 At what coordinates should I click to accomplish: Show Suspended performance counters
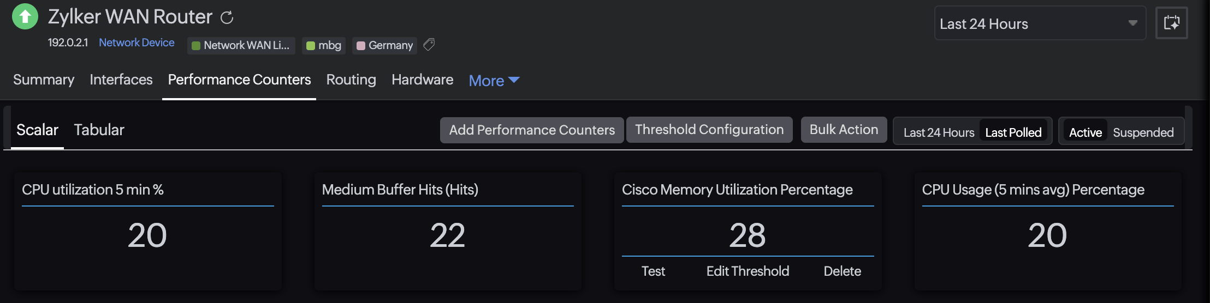tap(1143, 132)
